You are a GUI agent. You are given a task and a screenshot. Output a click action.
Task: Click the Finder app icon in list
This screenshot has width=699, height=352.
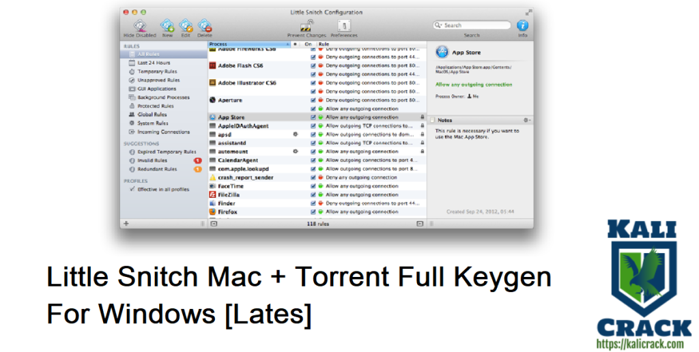tap(213, 203)
